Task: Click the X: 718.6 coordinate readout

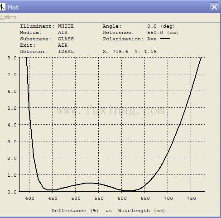Action: (115, 52)
